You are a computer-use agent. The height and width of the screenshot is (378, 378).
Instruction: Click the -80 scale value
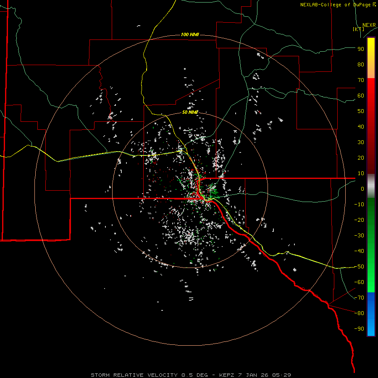(x=359, y=313)
